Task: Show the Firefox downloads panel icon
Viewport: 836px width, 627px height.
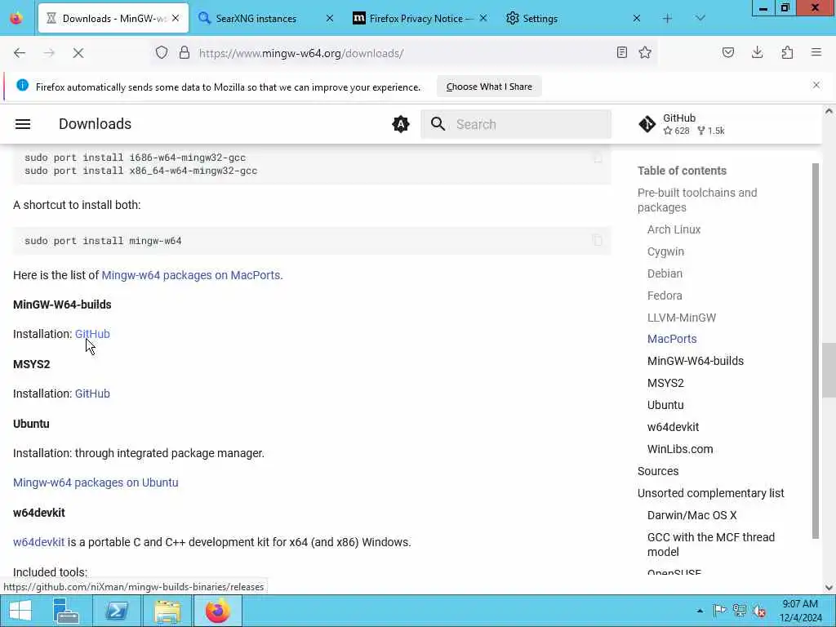Action: point(757,52)
